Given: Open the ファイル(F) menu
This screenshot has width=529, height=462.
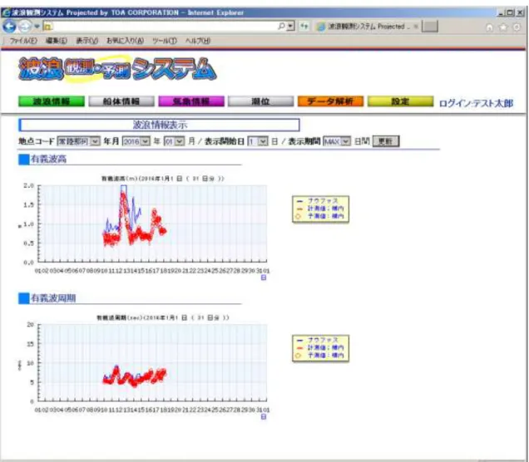Looking at the screenshot, I should 23,41.
